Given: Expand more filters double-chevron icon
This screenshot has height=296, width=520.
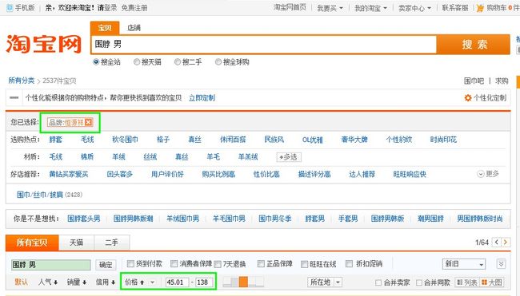Looking at the screenshot, I should (x=501, y=263).
